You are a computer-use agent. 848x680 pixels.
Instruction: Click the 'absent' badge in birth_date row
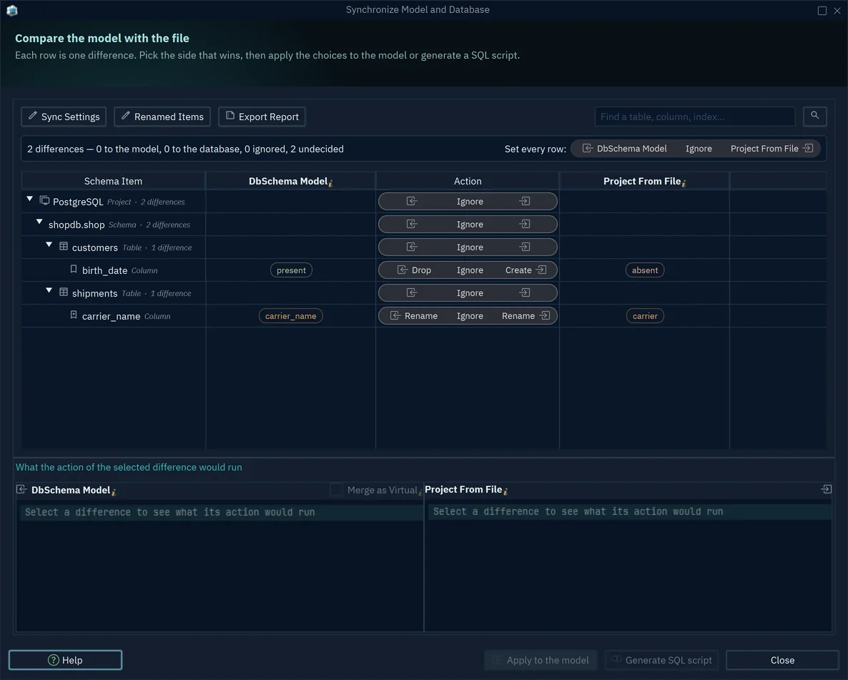(645, 270)
